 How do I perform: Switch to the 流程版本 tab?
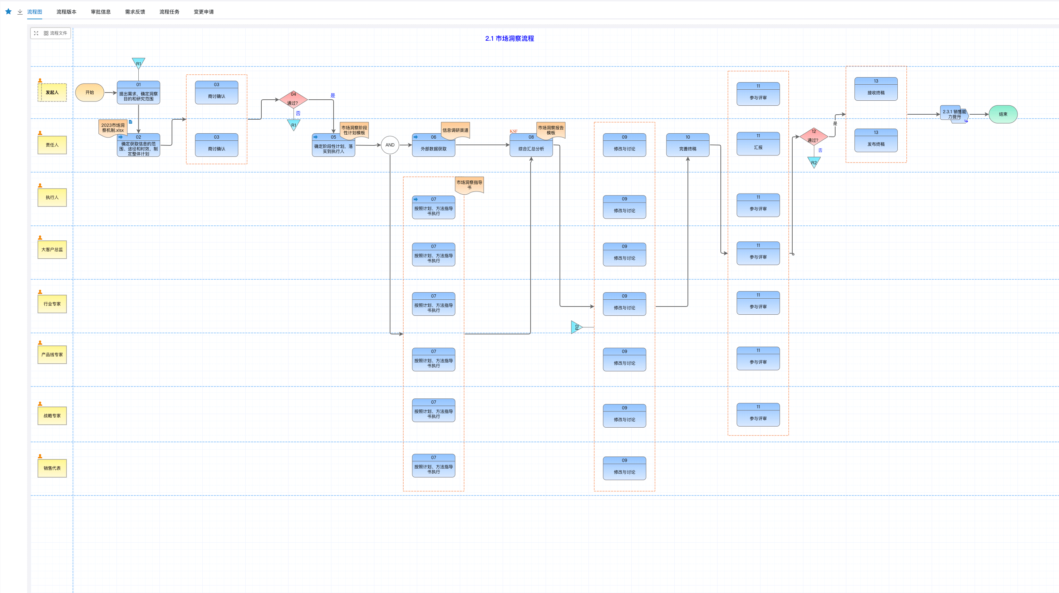[66, 12]
